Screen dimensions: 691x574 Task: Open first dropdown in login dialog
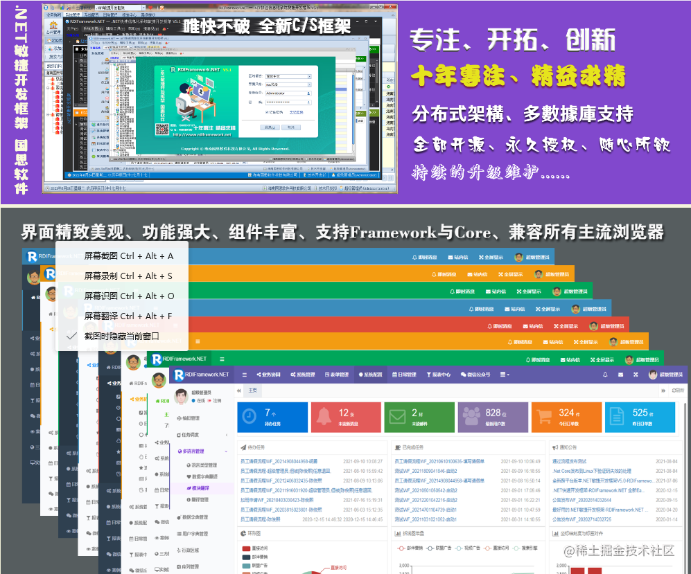point(288,76)
